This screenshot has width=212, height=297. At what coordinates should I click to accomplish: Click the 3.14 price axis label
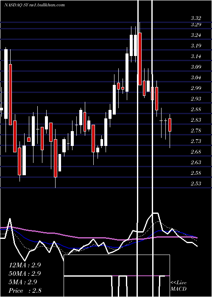click(x=196, y=56)
